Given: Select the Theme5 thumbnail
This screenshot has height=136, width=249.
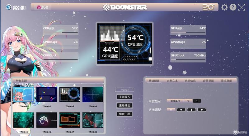Looking at the screenshot, I should coord(24,120).
